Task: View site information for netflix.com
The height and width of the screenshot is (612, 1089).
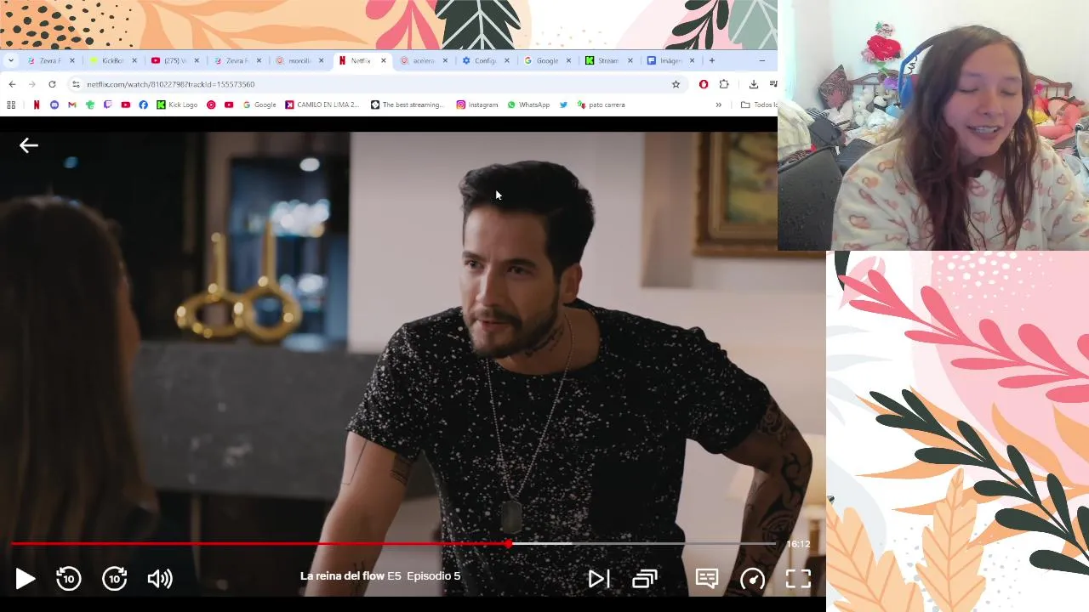Action: click(x=76, y=84)
